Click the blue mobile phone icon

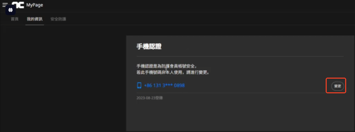tap(139, 85)
